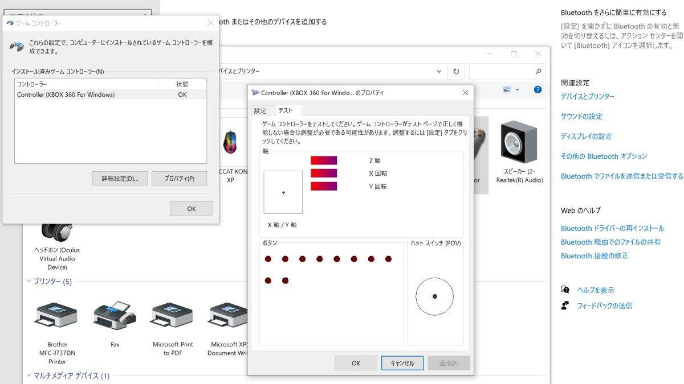Open Bluetooth ドライバーの再インストール link
Viewport: 684px width, 384px height.
point(612,228)
